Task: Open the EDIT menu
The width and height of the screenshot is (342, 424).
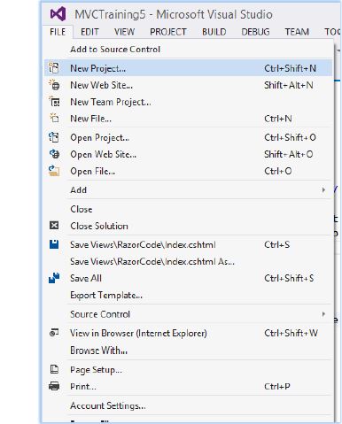Action: pyautogui.click(x=89, y=32)
